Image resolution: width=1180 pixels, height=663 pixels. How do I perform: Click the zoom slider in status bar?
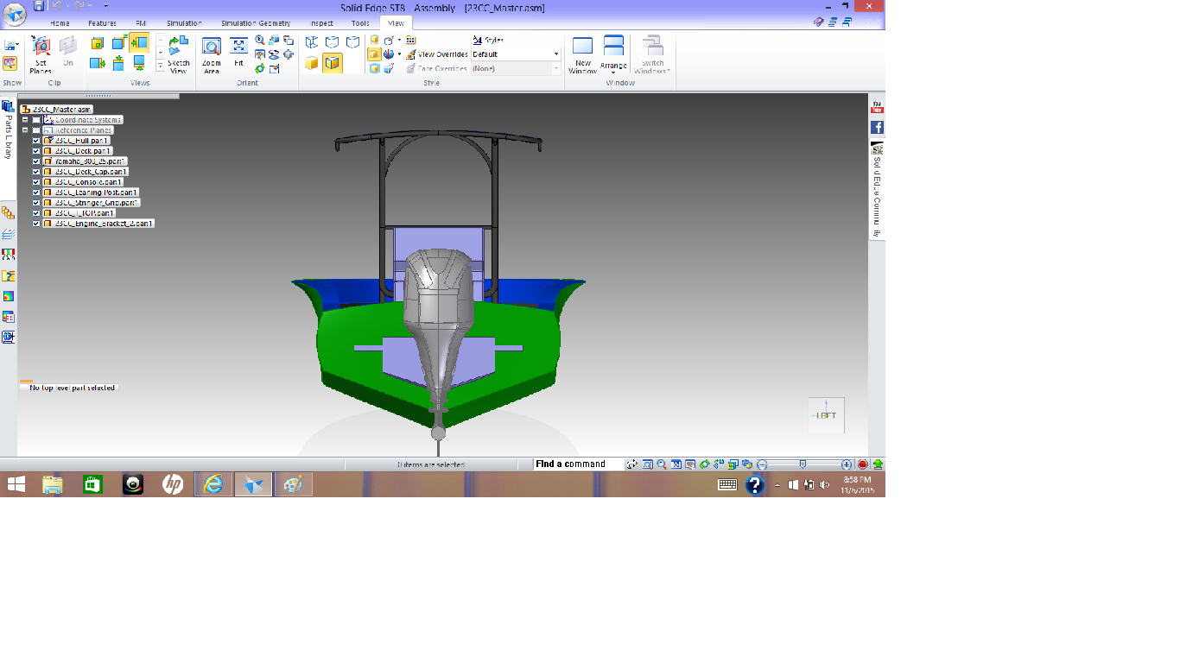point(803,464)
